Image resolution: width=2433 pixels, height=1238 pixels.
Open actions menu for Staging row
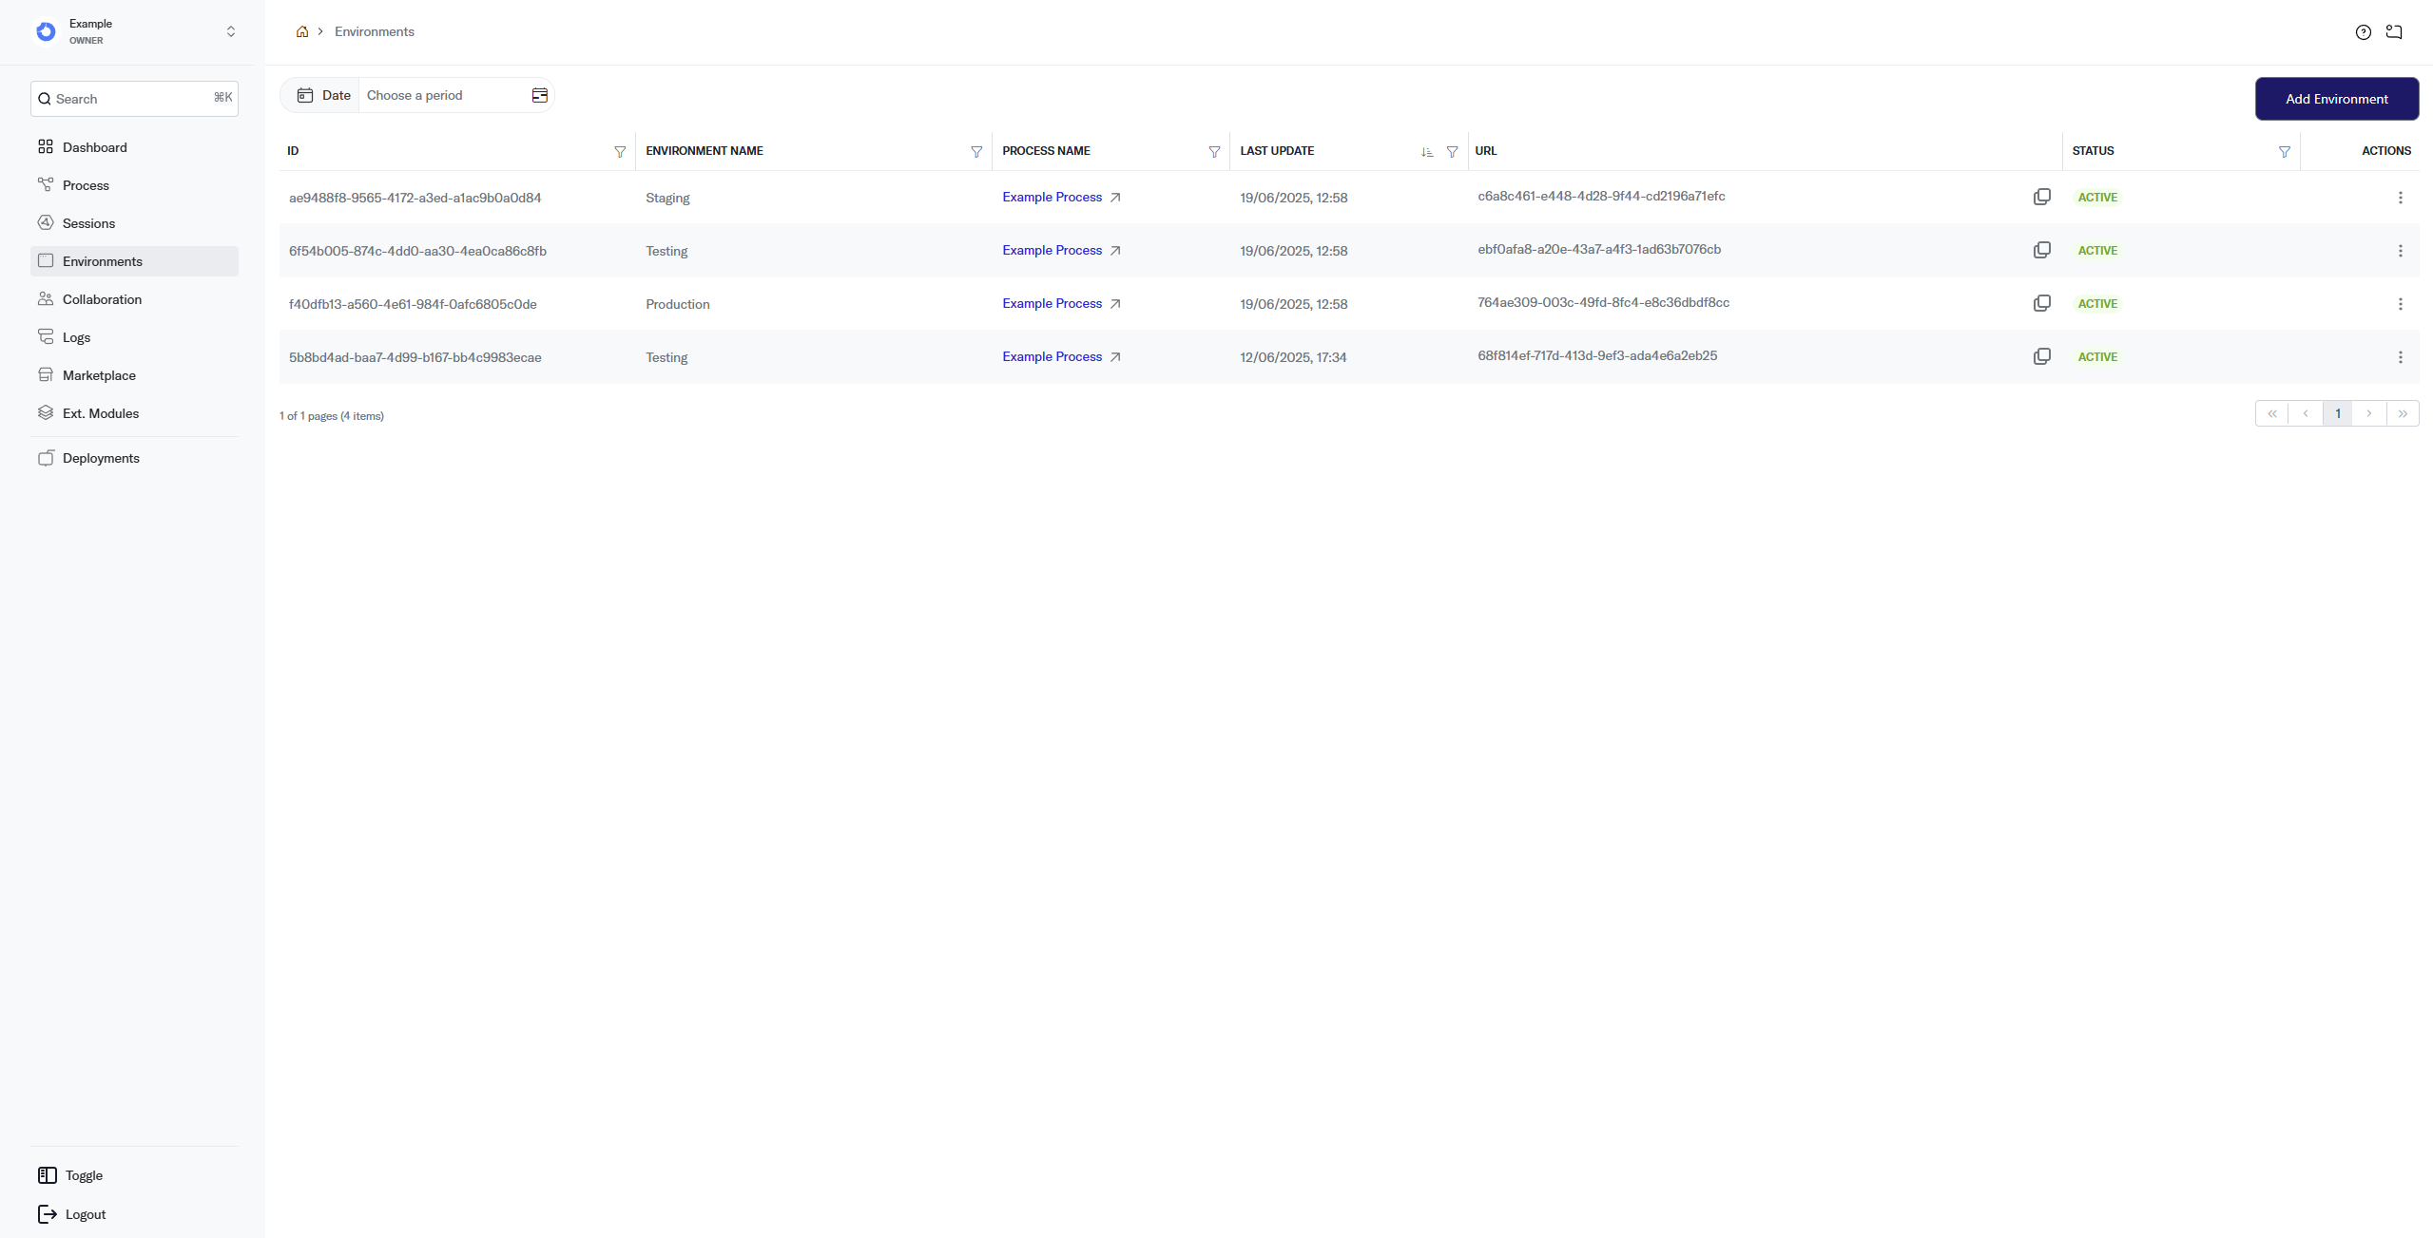click(x=2401, y=198)
